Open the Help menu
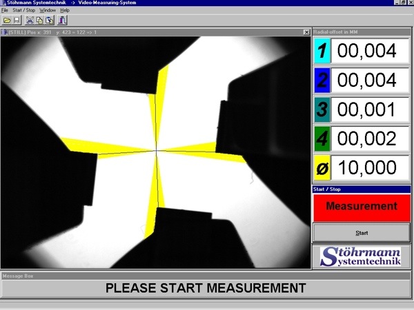Screen dimensions: 414x310 coord(65,10)
